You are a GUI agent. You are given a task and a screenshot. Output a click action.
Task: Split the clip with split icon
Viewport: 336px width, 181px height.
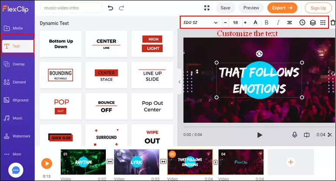click(307, 135)
